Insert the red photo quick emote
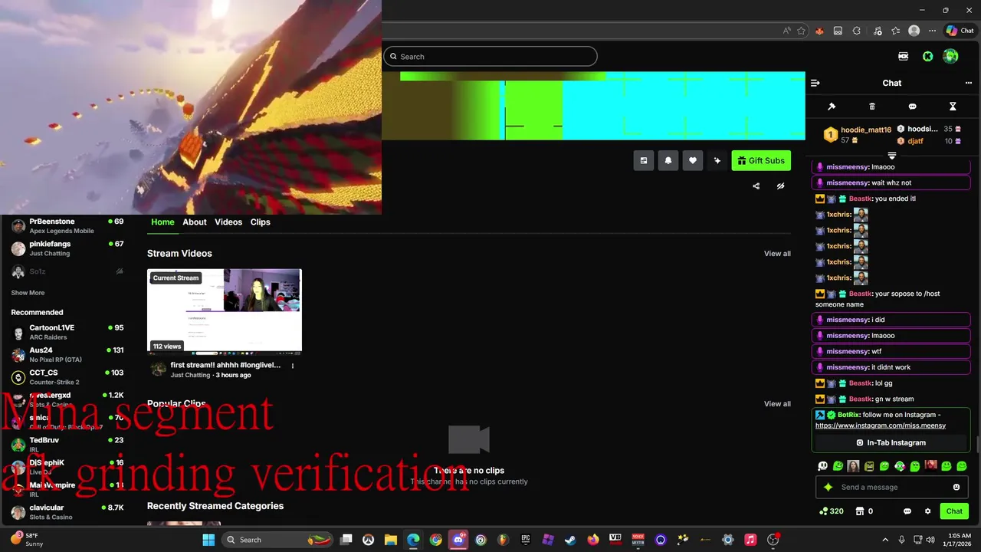Viewport: 981px width, 552px height. click(x=930, y=465)
